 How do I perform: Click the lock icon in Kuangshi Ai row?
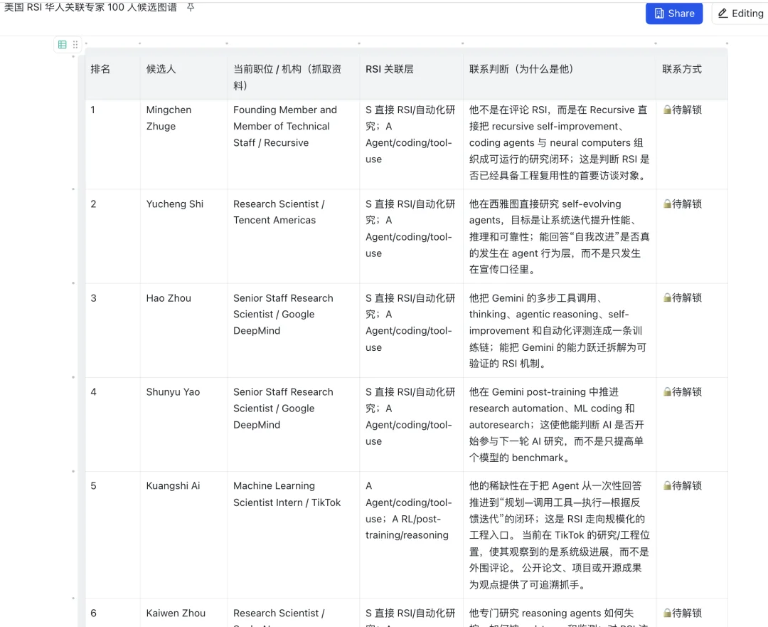(x=666, y=486)
